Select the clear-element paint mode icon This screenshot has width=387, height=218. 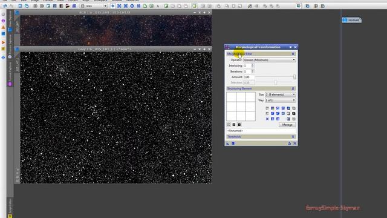pos(229,125)
